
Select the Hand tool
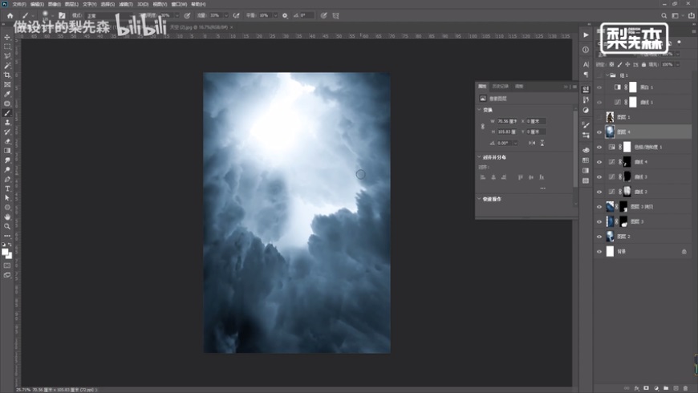click(x=7, y=217)
